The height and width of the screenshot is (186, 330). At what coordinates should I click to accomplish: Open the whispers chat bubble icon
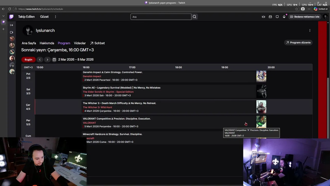pos(277,17)
